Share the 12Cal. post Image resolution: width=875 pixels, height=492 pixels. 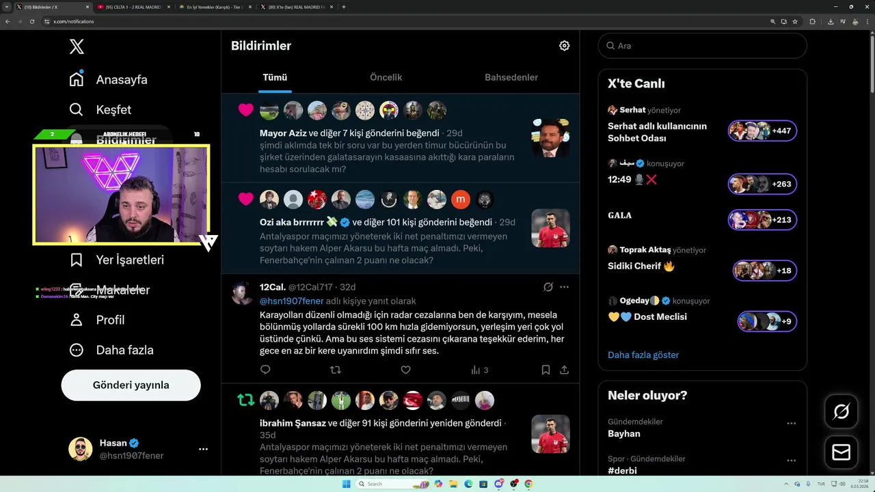(564, 370)
